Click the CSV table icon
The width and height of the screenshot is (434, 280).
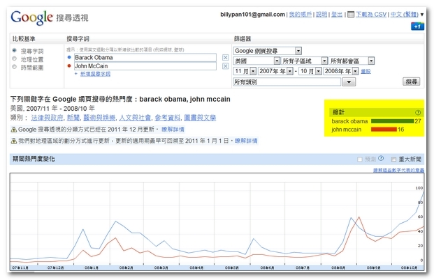pos(351,15)
